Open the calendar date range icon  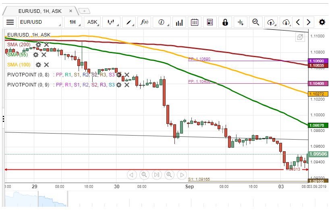(195, 22)
